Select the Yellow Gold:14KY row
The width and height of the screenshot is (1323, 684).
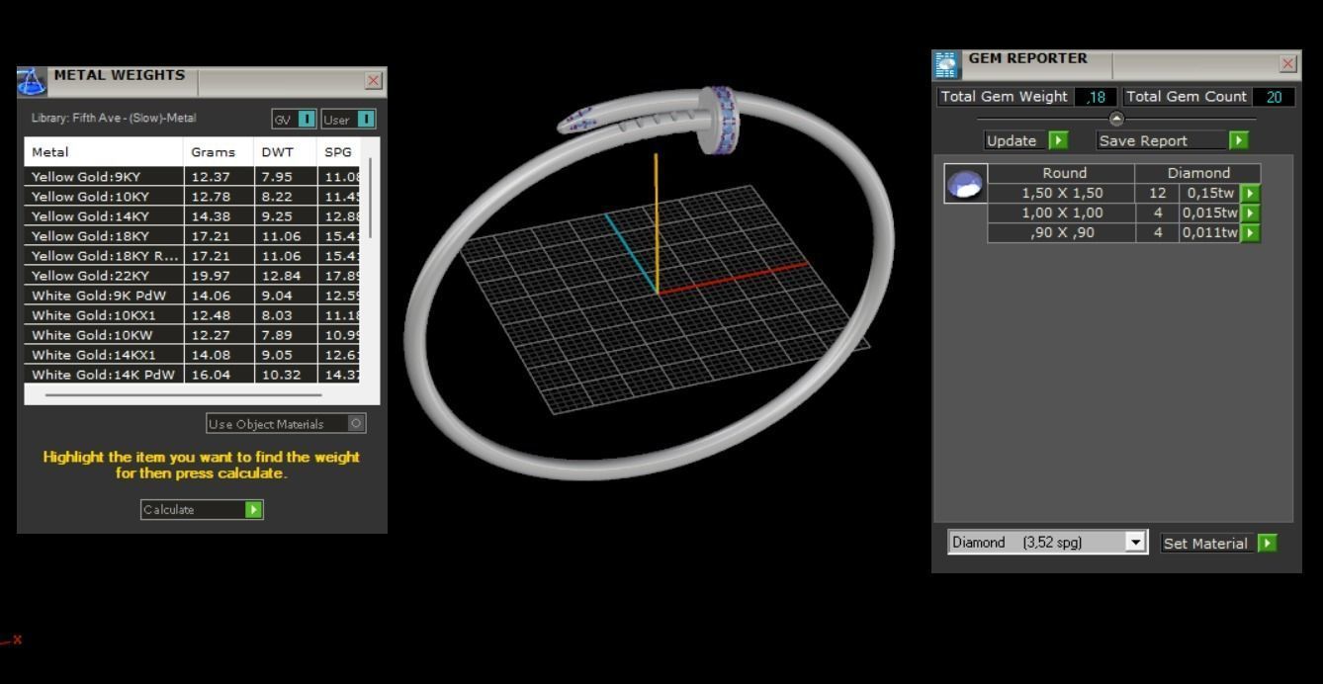click(x=193, y=216)
